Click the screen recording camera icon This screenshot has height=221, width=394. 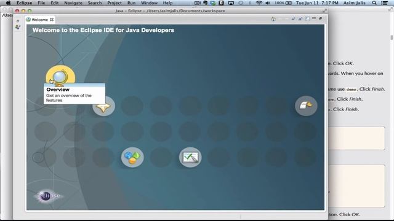coord(198,3)
